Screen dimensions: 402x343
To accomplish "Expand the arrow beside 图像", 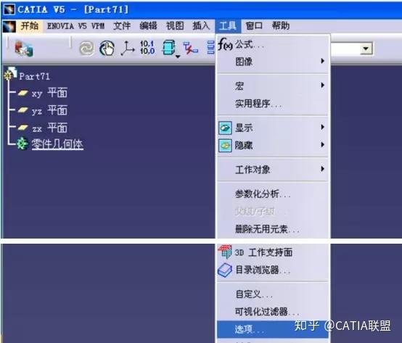I will (x=322, y=61).
